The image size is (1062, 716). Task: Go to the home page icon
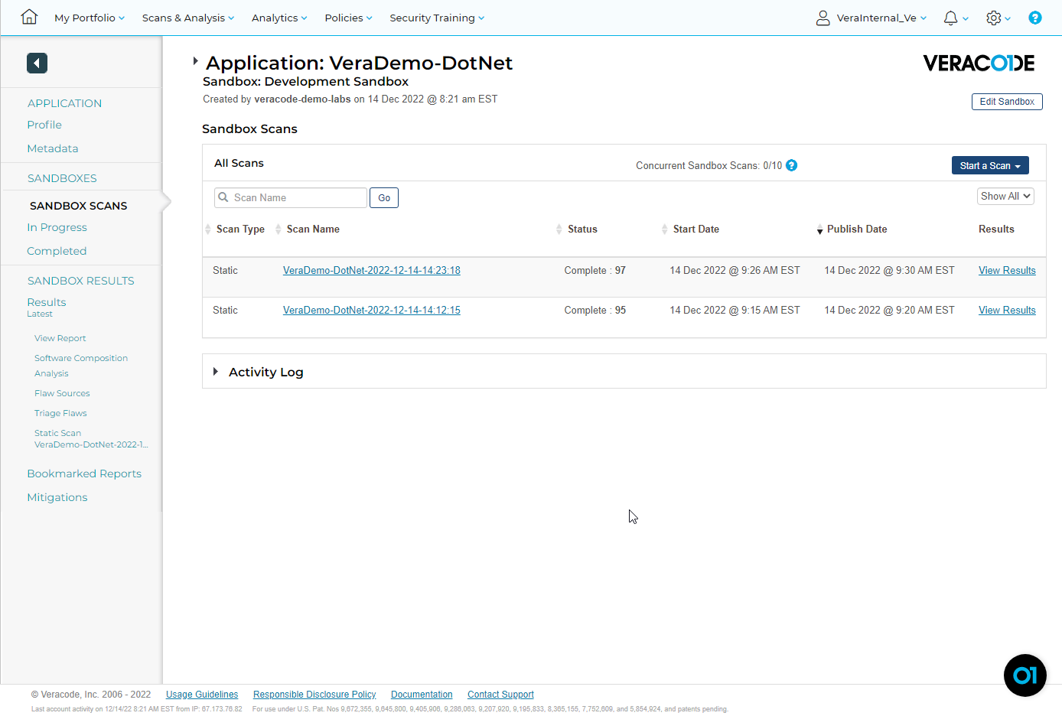[29, 17]
